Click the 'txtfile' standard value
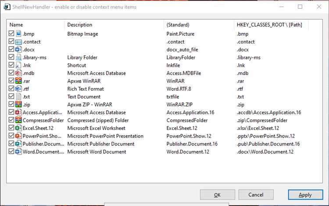This screenshot has width=329, height=206. (173, 97)
